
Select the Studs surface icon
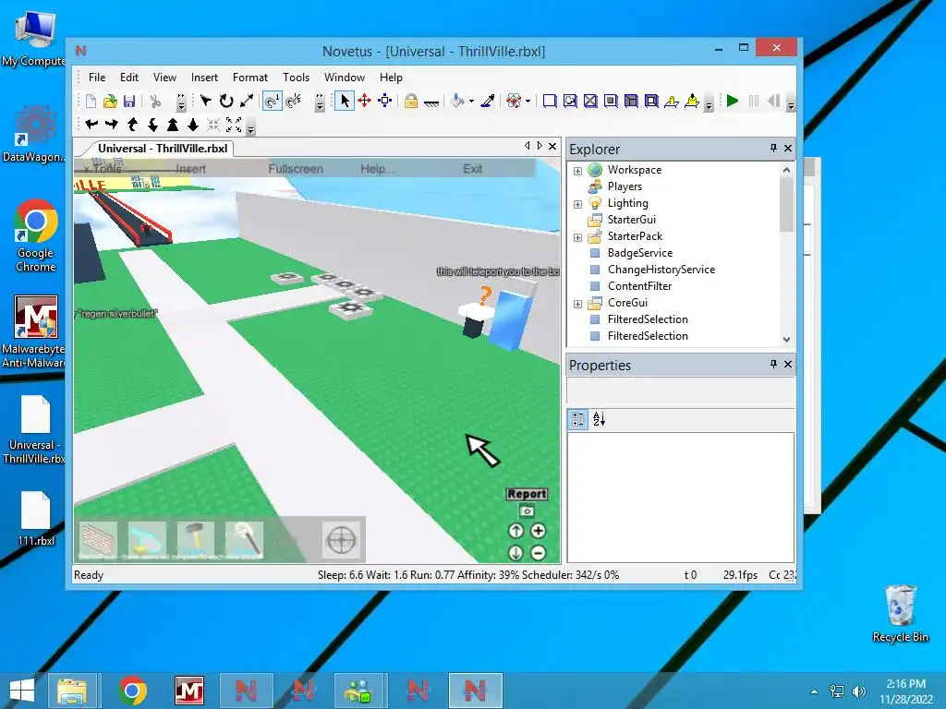coord(611,101)
